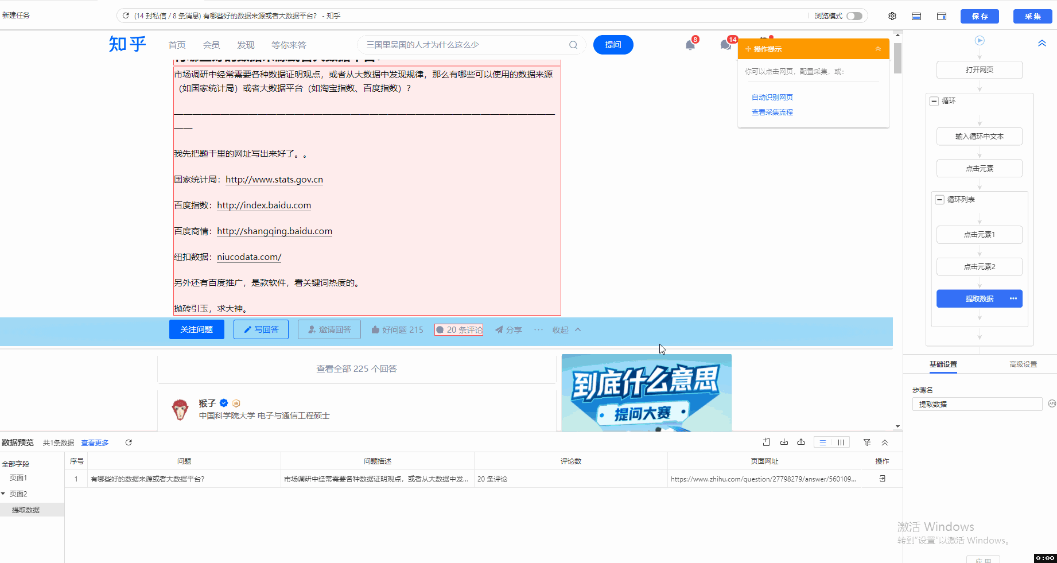Click the 分享 share button
1057x563 pixels.
point(508,330)
